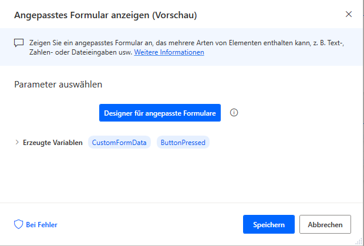Click the Speichern button

(x=269, y=224)
